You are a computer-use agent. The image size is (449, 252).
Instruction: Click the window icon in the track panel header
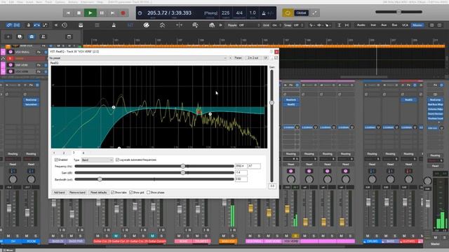pyautogui.click(x=69, y=36)
